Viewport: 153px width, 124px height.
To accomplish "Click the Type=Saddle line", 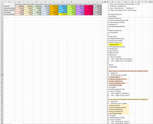I will pos(113,67).
